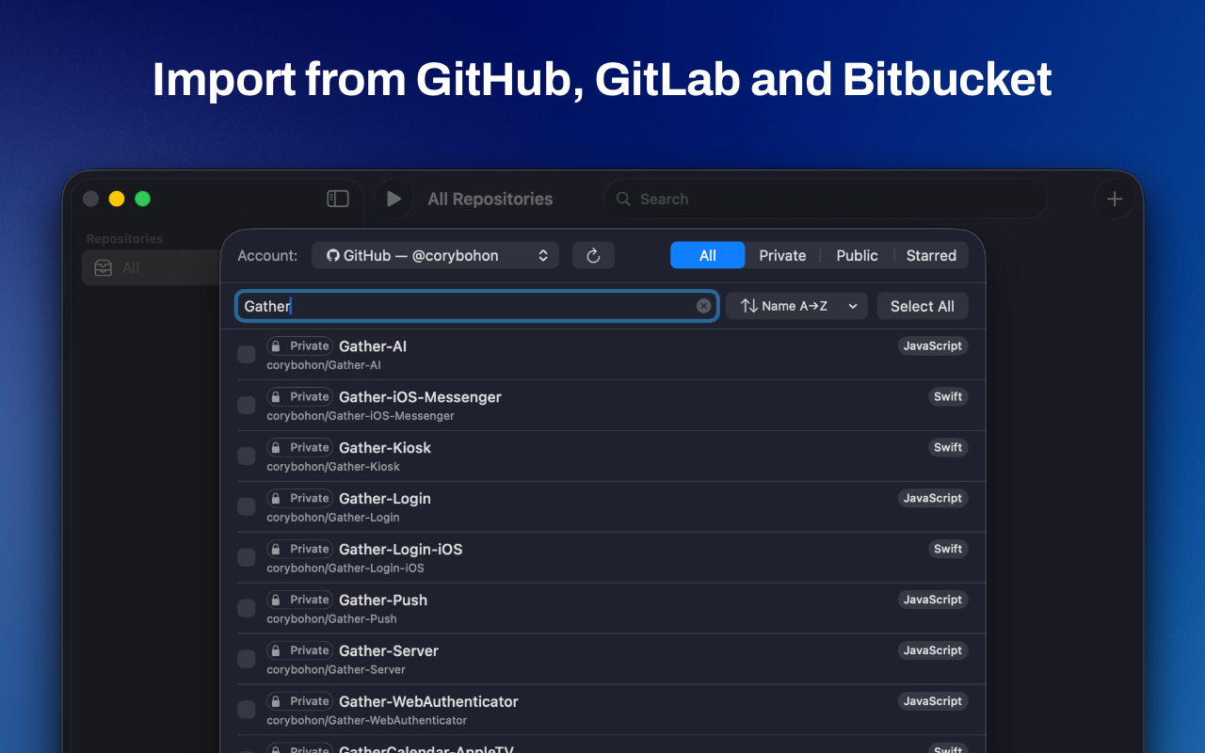Click the Gather-Kiosk repository name
The height and width of the screenshot is (753, 1205).
coord(385,448)
